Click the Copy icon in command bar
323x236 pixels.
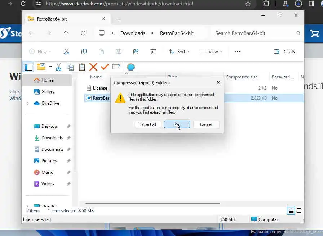pos(84,51)
